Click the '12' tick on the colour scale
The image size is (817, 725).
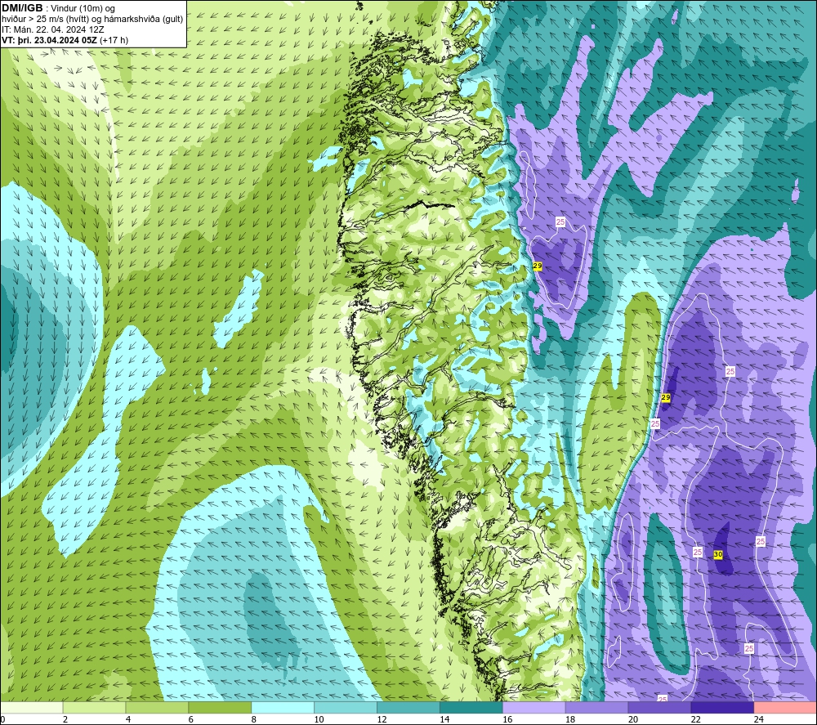click(382, 719)
